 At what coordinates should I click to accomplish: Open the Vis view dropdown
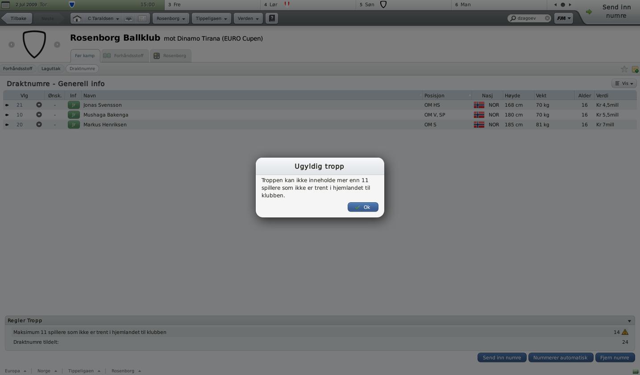[624, 83]
